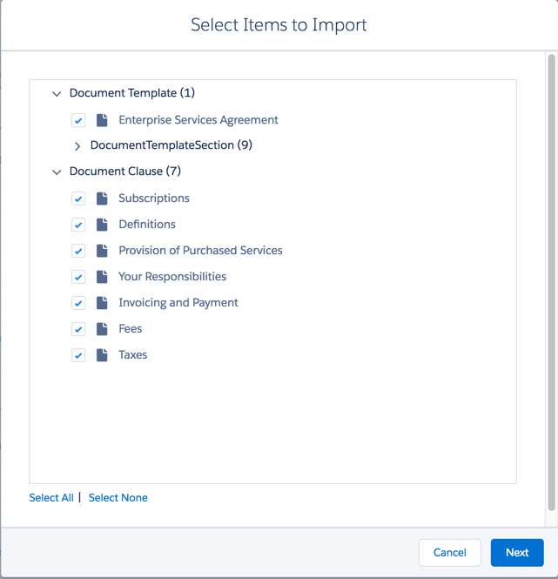Click the Fees item text
The image size is (558, 579).
coord(131,328)
